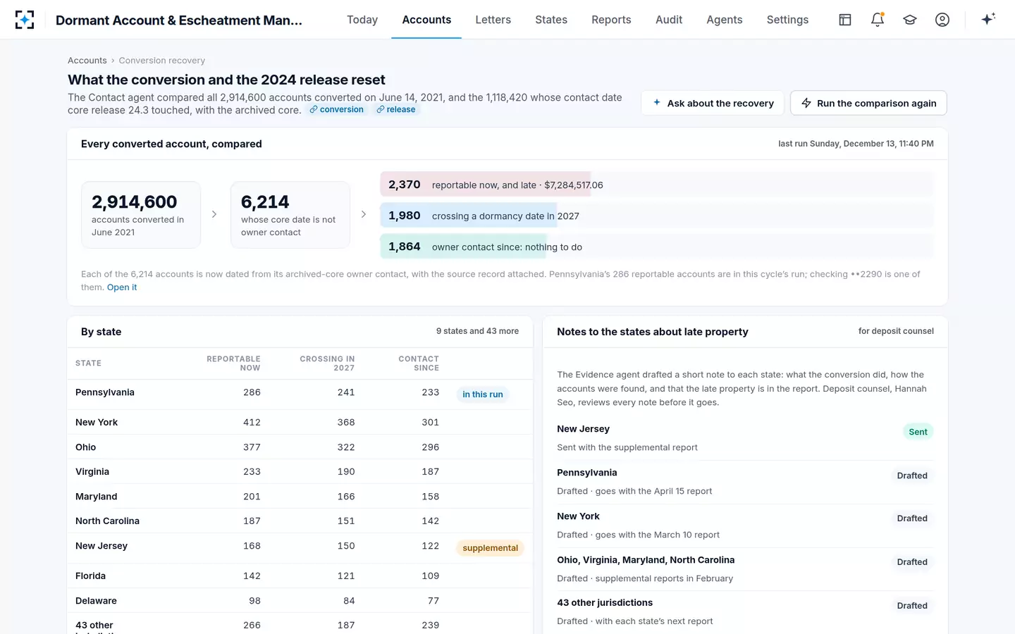Open the States tab
Image resolution: width=1015 pixels, height=634 pixels.
(x=551, y=20)
